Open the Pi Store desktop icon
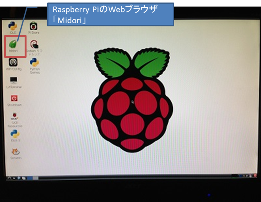This screenshot has width=261, height=202. [34, 28]
